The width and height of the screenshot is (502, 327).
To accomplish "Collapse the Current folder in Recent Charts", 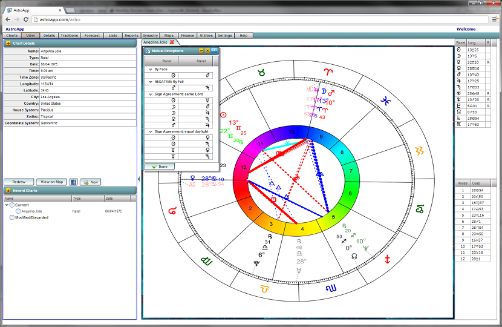I will [7, 205].
